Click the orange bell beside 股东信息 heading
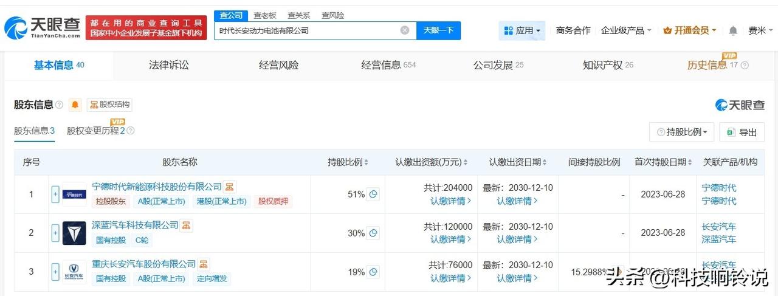The width and height of the screenshot is (778, 296). click(x=75, y=105)
